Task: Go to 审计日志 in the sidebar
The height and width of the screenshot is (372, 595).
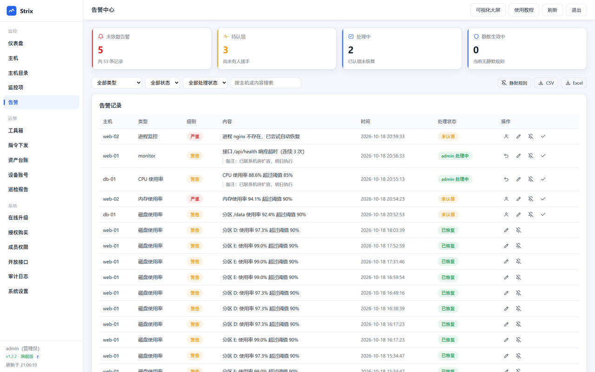Action: [x=41, y=276]
